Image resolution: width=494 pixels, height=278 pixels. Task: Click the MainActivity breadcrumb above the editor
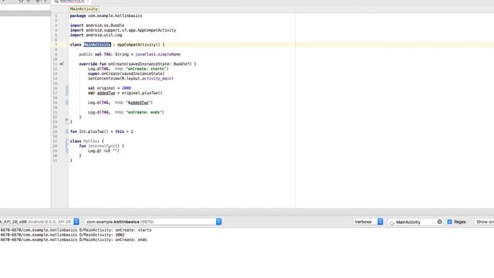pyautogui.click(x=84, y=8)
